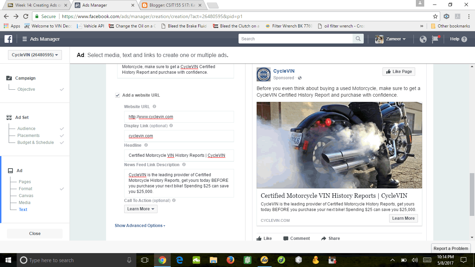Go to Placements in Ad Set
The width and height of the screenshot is (475, 267).
pyautogui.click(x=29, y=136)
